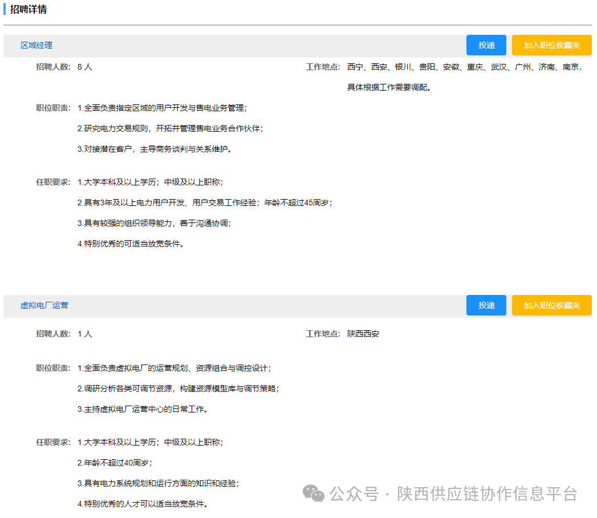Screen dimensions: 597x518
Task: Click the line 3.具有电力系统规划和运行方面的知识和经验
Action: pyautogui.click(x=159, y=484)
